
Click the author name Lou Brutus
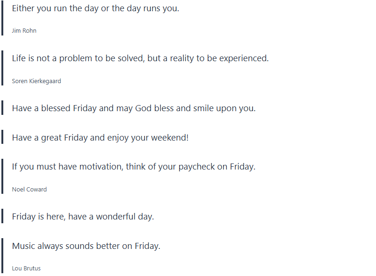(x=26, y=269)
